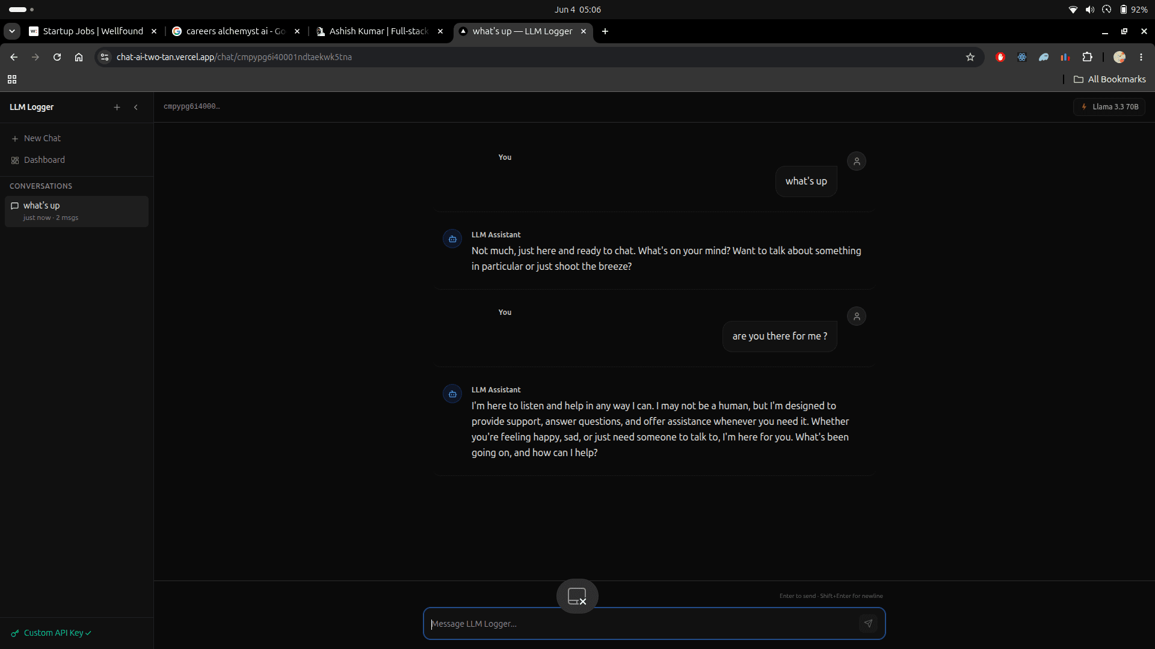
Task: Click the user avatar next to "what's up"
Action: (857, 161)
